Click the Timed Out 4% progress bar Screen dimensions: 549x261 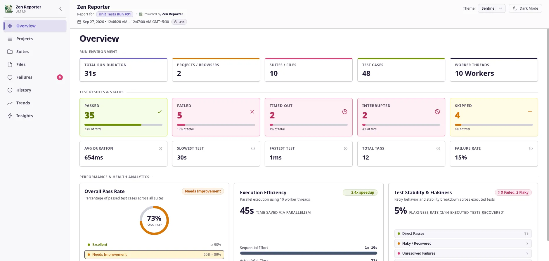309,125
